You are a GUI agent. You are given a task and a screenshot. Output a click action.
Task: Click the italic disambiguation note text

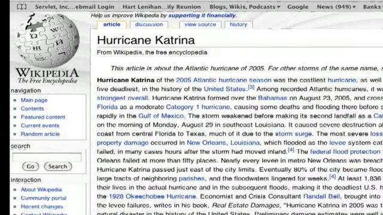pos(247,69)
